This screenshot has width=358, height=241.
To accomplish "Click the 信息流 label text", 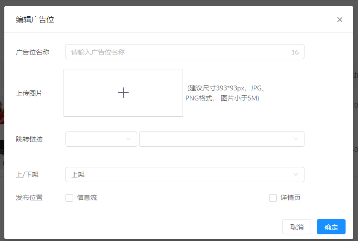I will pos(87,198).
